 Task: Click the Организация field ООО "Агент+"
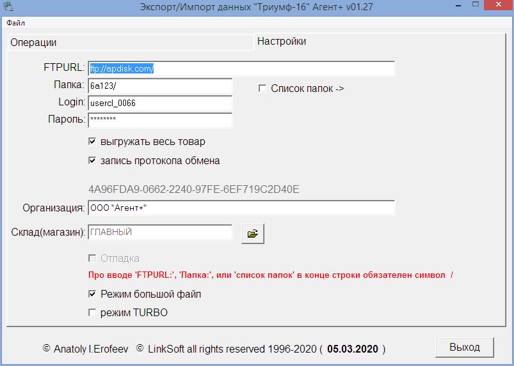[241, 208]
